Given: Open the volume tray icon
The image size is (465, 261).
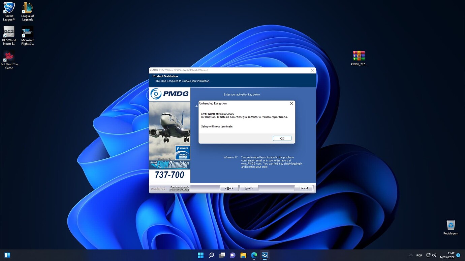Looking at the screenshot, I should point(434,255).
